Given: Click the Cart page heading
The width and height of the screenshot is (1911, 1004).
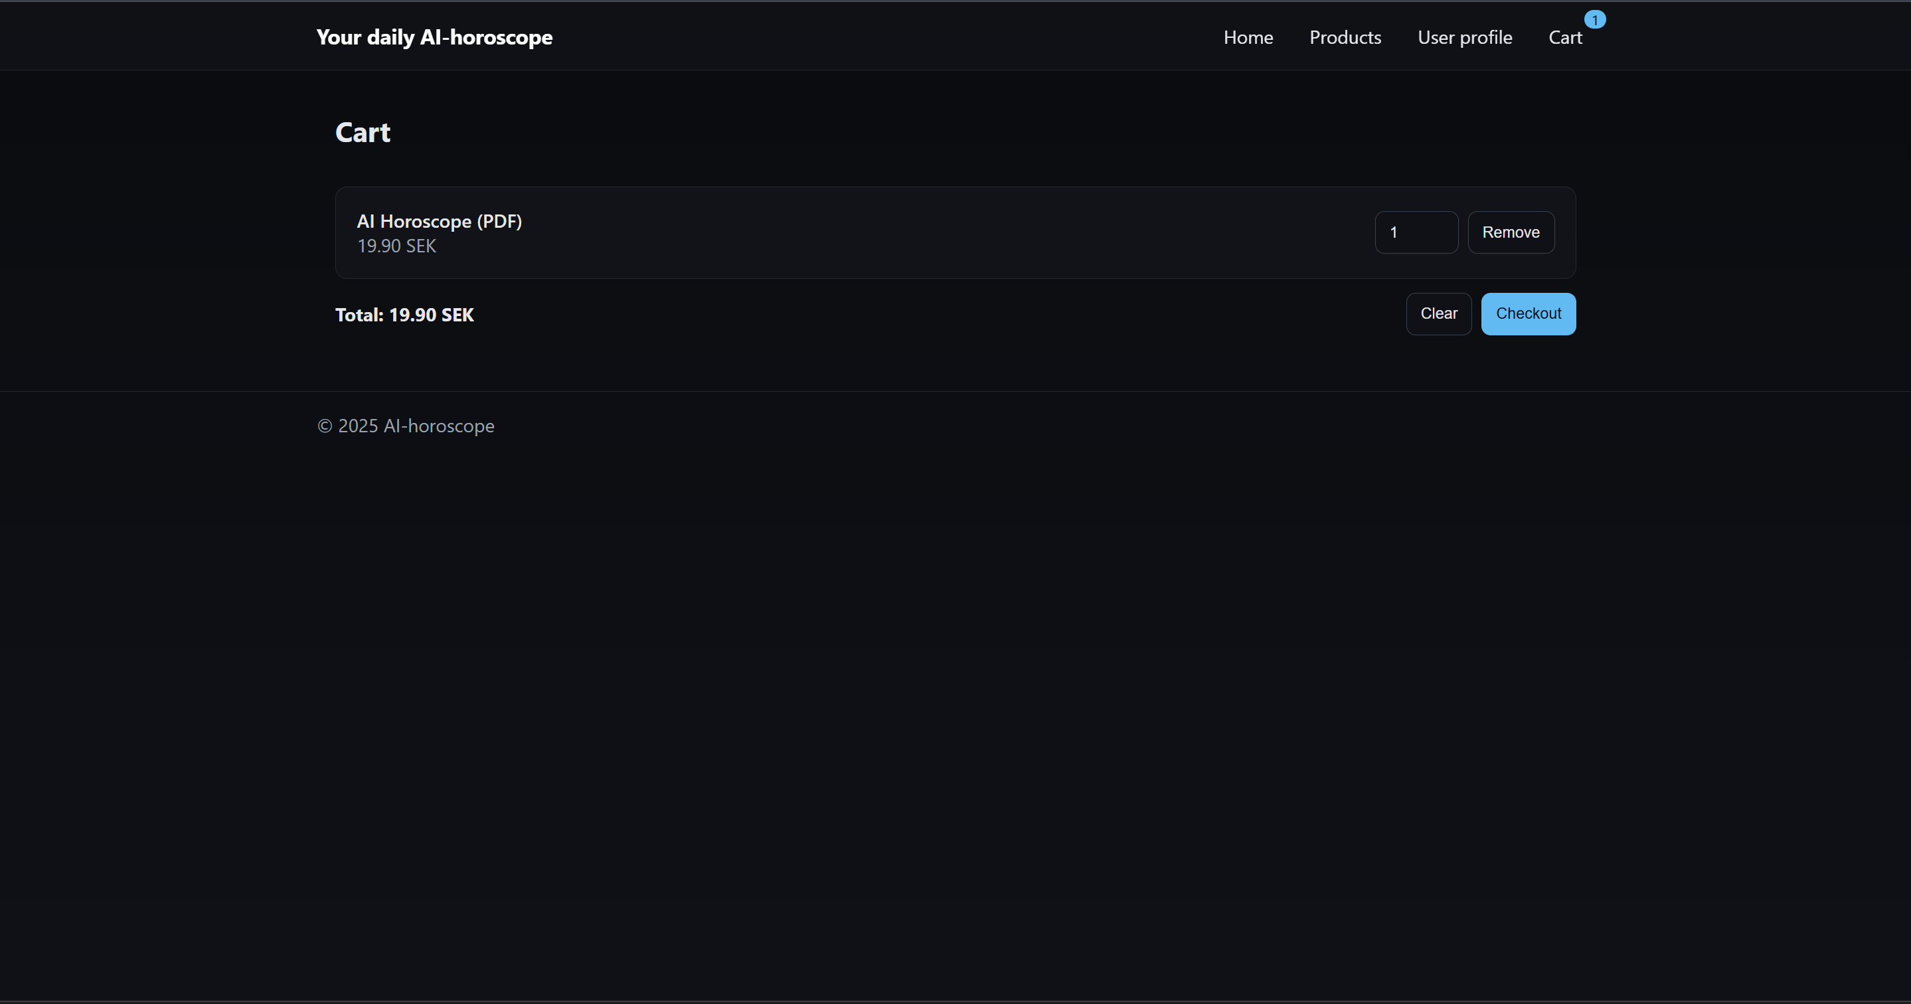Looking at the screenshot, I should pyautogui.click(x=362, y=133).
